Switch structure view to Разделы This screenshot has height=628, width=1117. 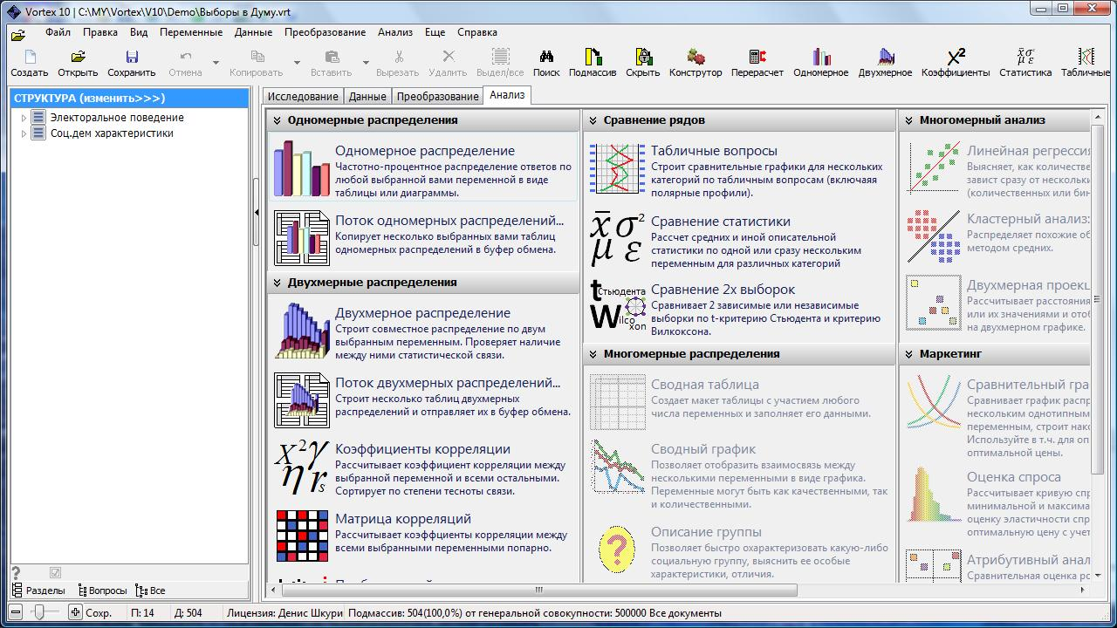[x=38, y=590]
